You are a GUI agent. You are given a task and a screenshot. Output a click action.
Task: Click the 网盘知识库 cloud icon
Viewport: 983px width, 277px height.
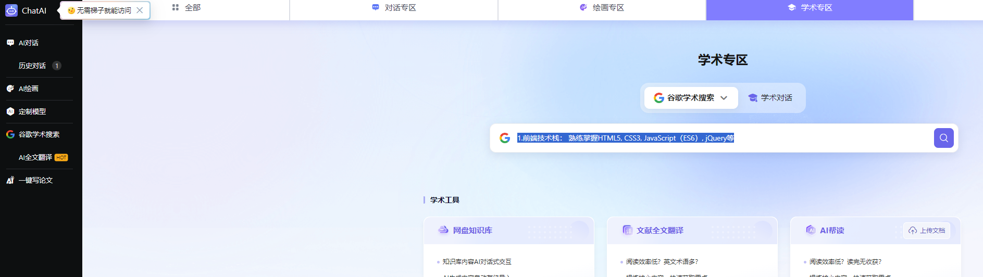point(443,230)
